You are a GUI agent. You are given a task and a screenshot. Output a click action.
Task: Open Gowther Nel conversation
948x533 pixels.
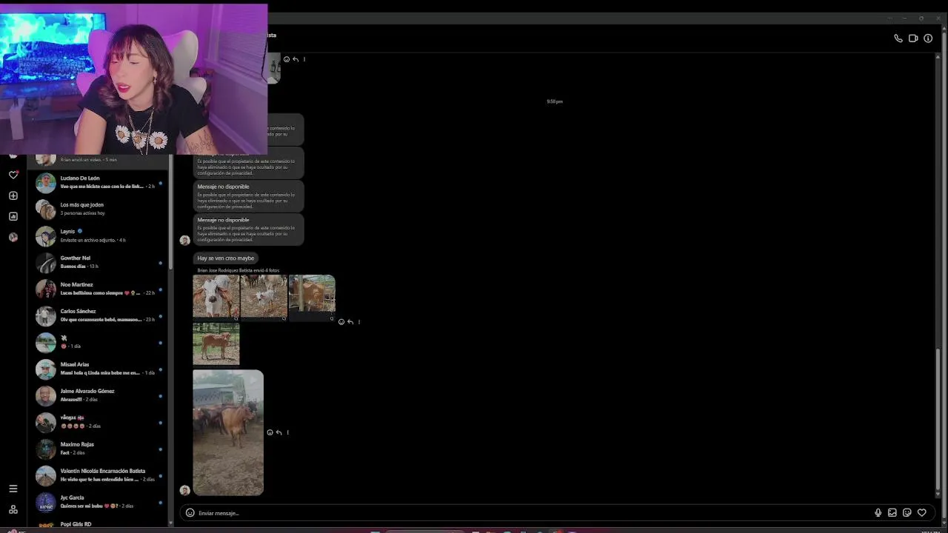[99, 262]
